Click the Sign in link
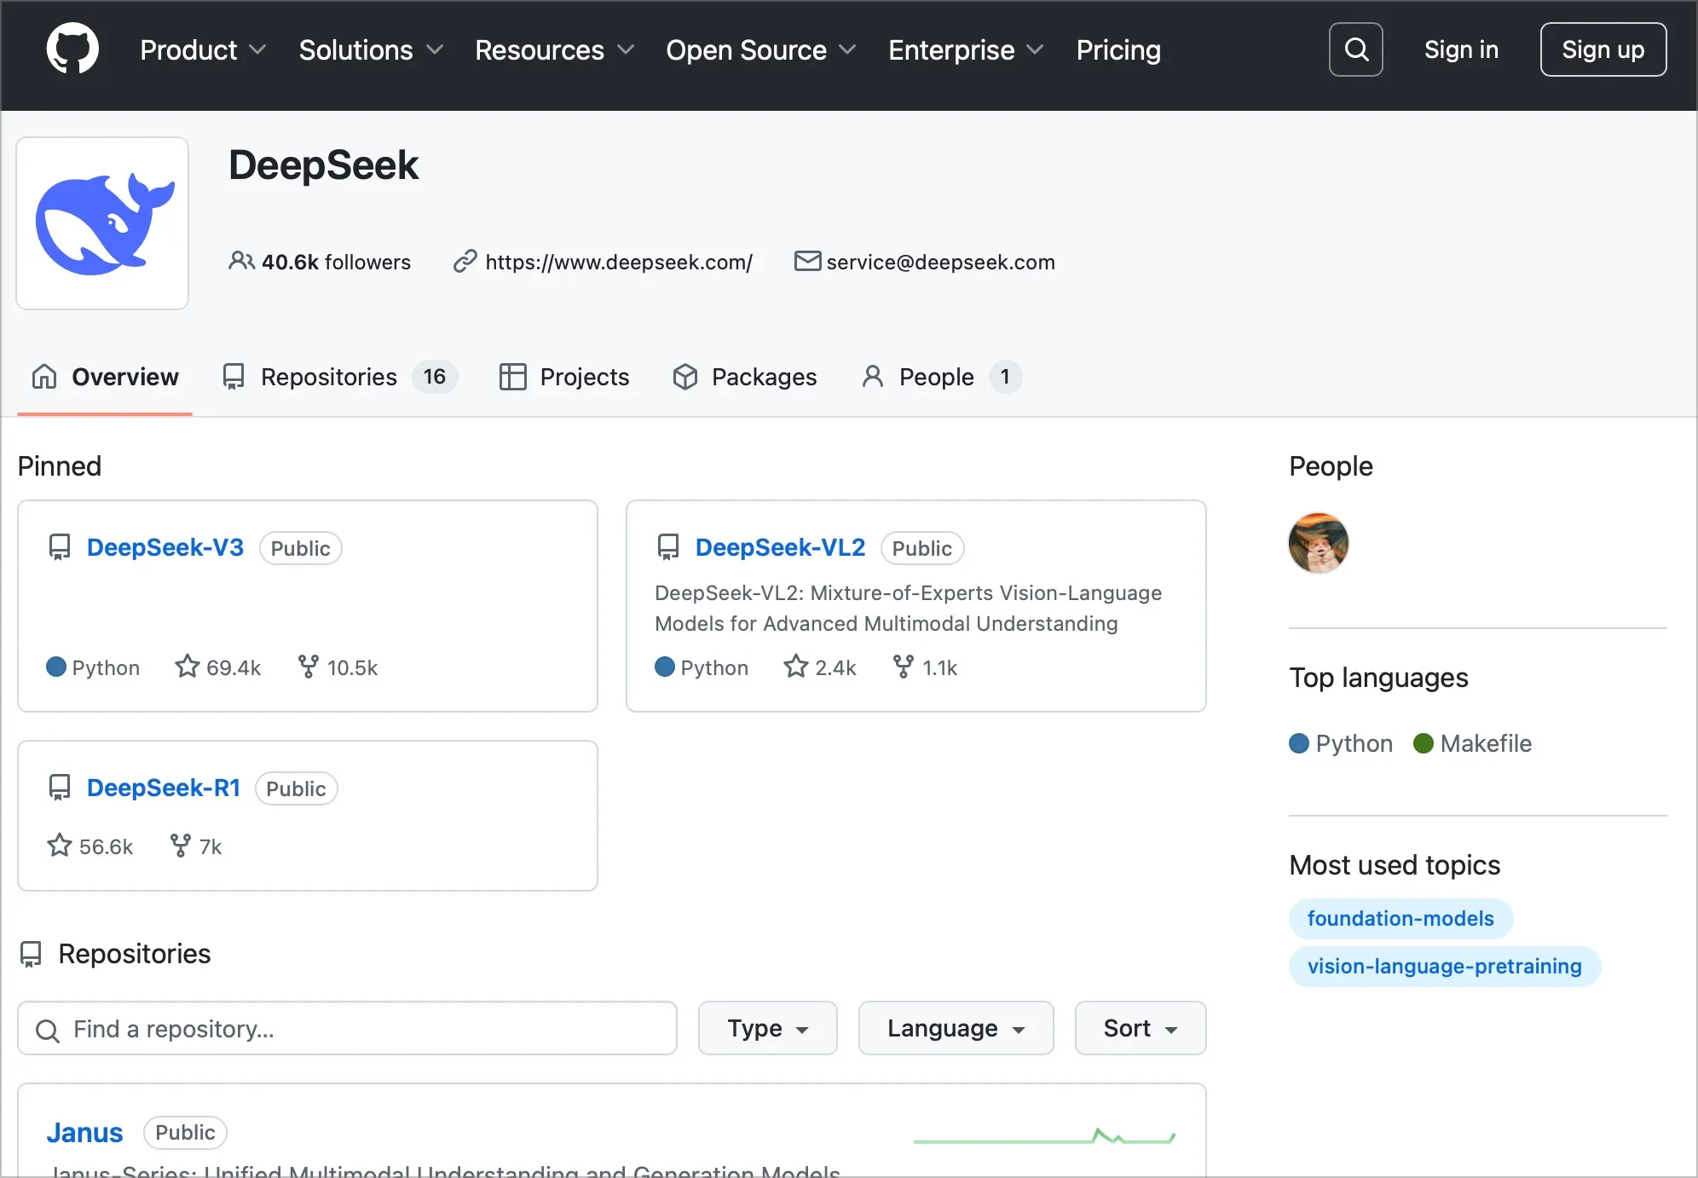 (1461, 49)
